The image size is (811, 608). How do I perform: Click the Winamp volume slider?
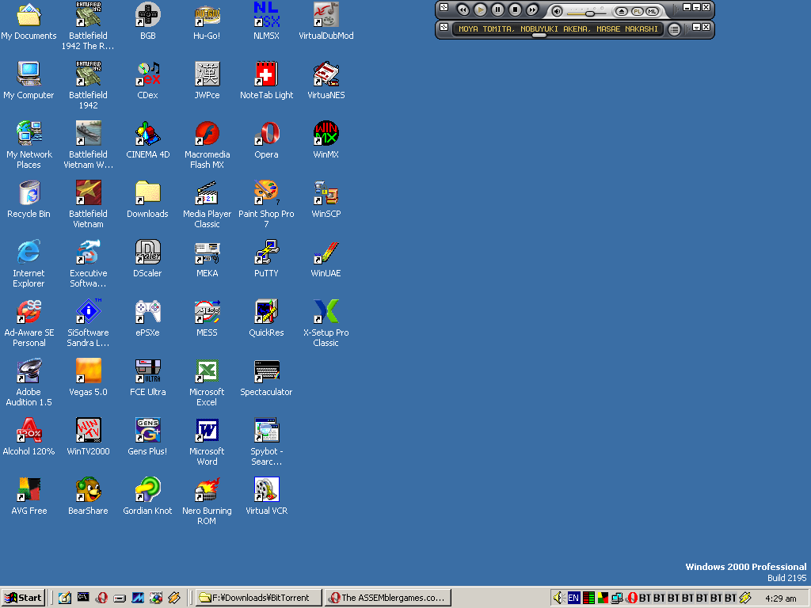[588, 13]
